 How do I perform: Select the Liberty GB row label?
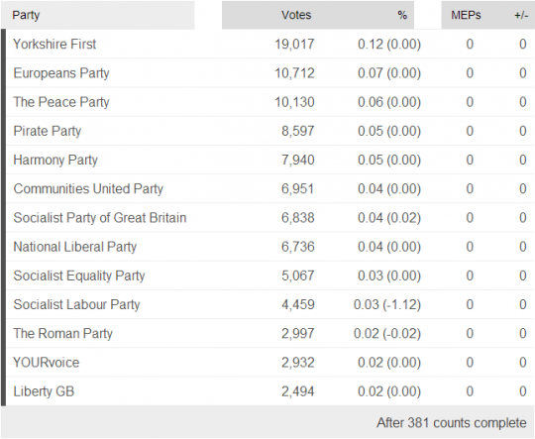[44, 391]
